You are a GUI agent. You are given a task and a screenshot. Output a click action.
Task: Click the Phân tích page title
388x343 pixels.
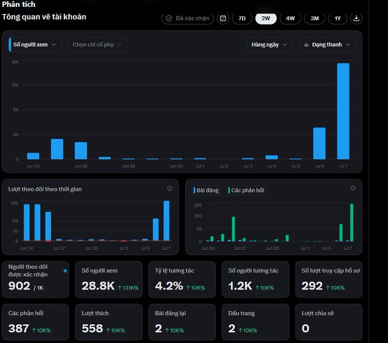coord(19,4)
